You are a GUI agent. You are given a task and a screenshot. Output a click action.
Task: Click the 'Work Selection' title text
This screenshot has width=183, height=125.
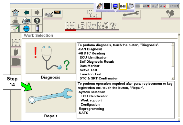tap(38, 36)
